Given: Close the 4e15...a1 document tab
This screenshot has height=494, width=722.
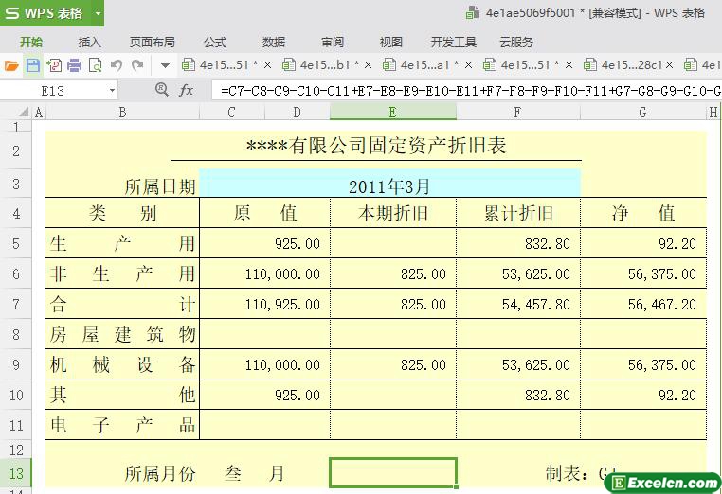Looking at the screenshot, I should click(x=468, y=65).
